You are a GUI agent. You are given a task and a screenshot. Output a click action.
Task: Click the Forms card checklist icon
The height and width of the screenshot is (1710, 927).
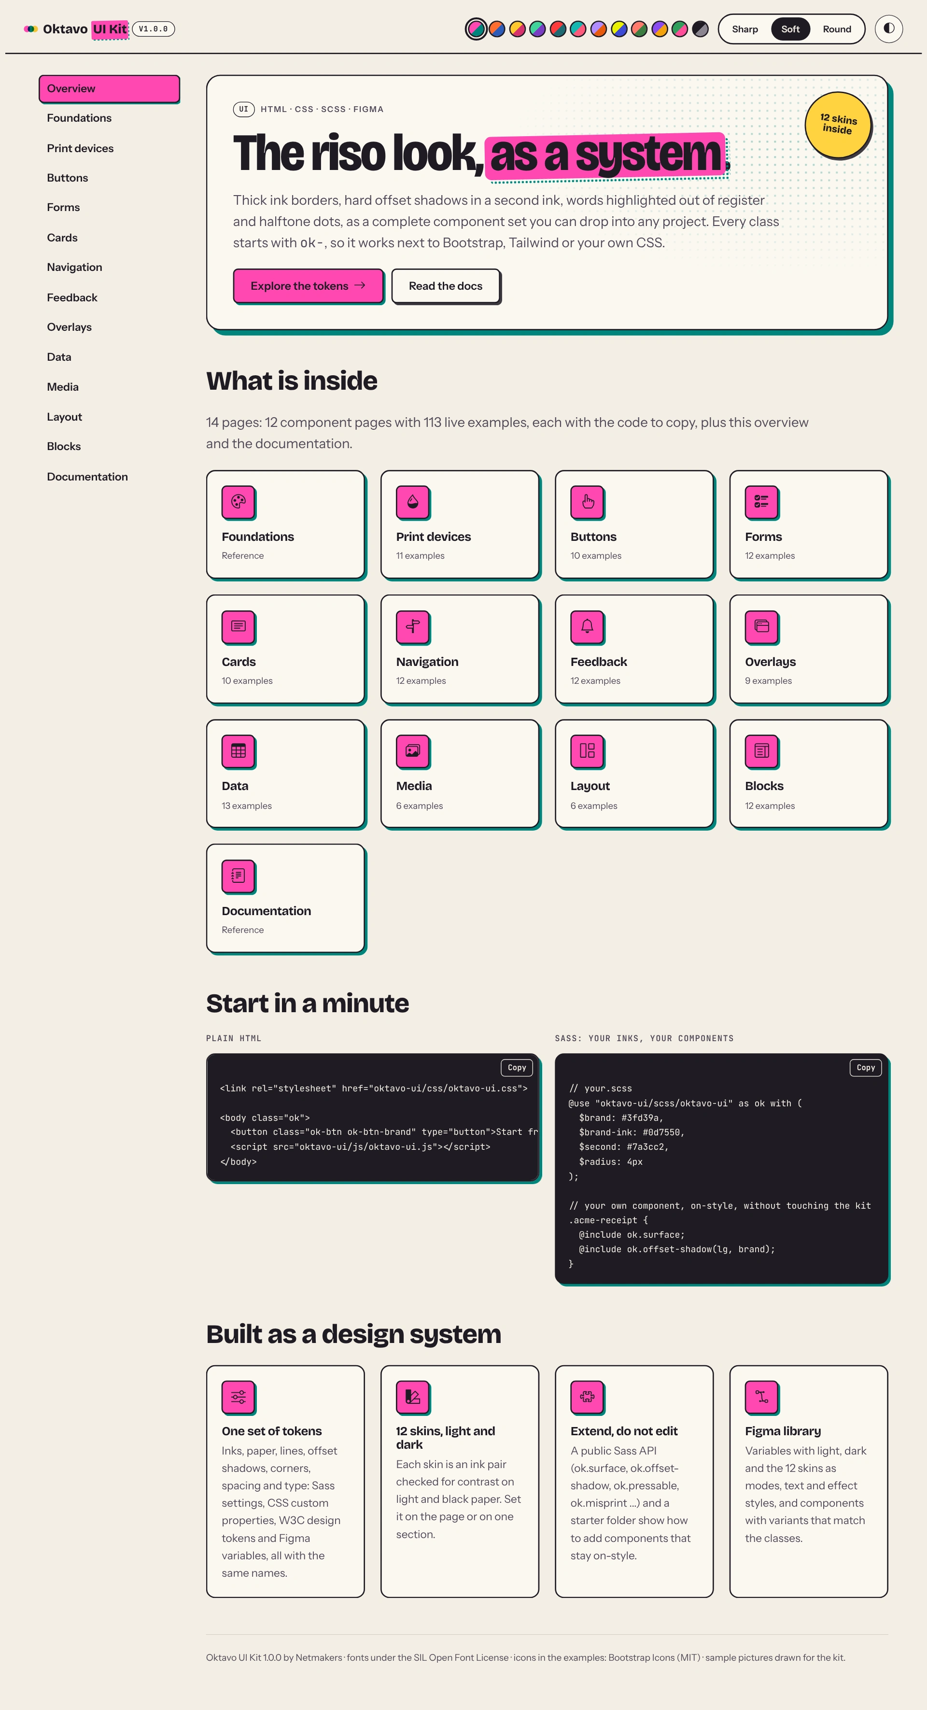point(762,502)
